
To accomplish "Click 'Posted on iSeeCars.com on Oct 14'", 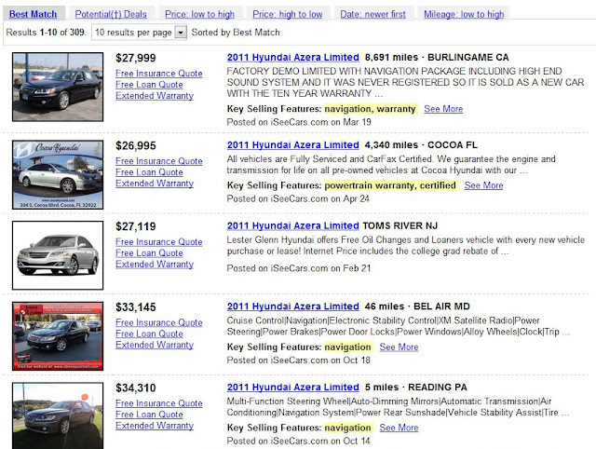I will point(299,441).
